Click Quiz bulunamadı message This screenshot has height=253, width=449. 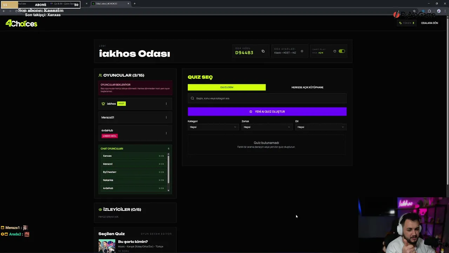click(266, 143)
